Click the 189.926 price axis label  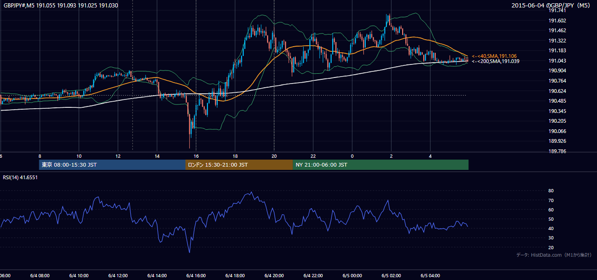(557, 141)
